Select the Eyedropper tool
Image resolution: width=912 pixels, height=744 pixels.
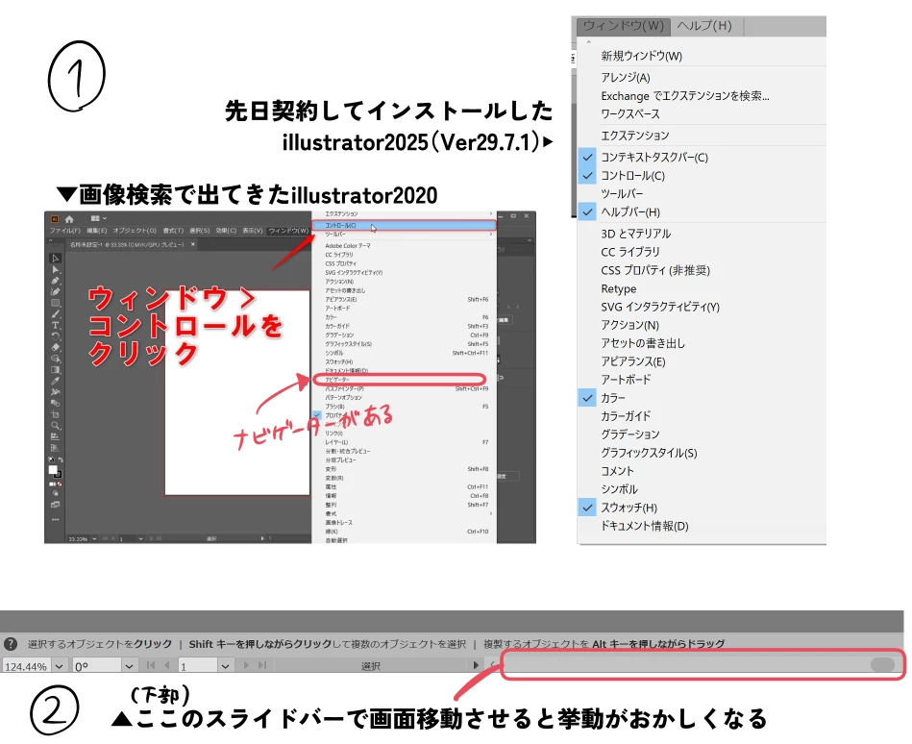(55, 381)
